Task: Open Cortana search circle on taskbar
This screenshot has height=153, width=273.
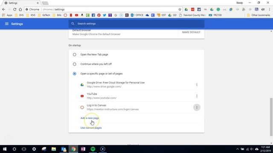Action: 14,149
